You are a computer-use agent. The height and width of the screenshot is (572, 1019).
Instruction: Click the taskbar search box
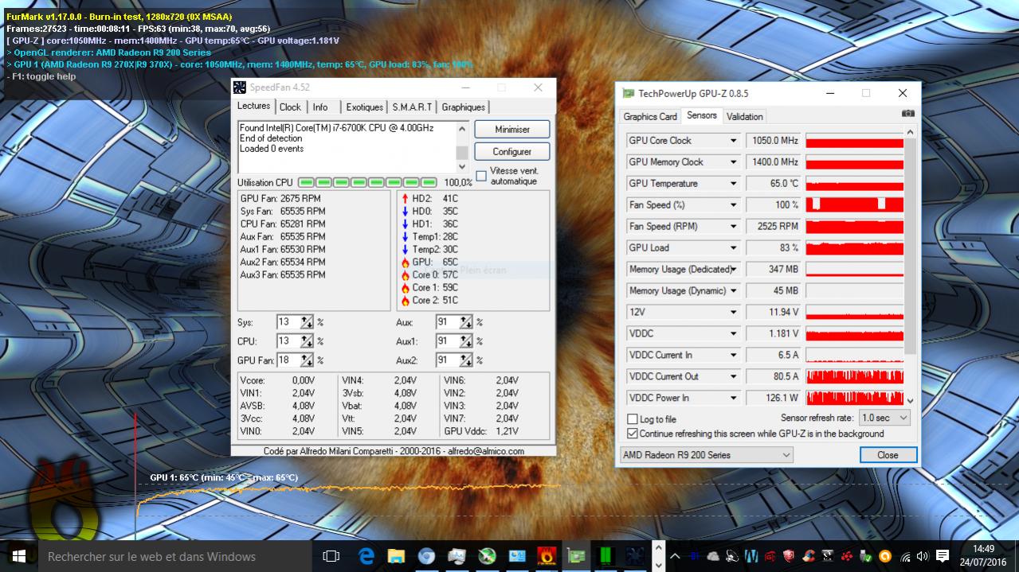(x=174, y=556)
